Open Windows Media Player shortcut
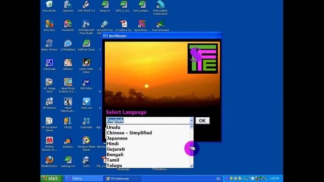 coord(87,144)
